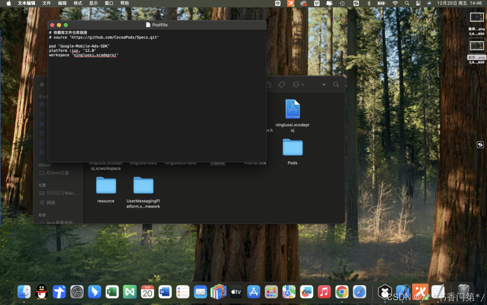Expand Finder's toolbar overflow chevron
This screenshot has width=487, height=305.
tap(324, 85)
